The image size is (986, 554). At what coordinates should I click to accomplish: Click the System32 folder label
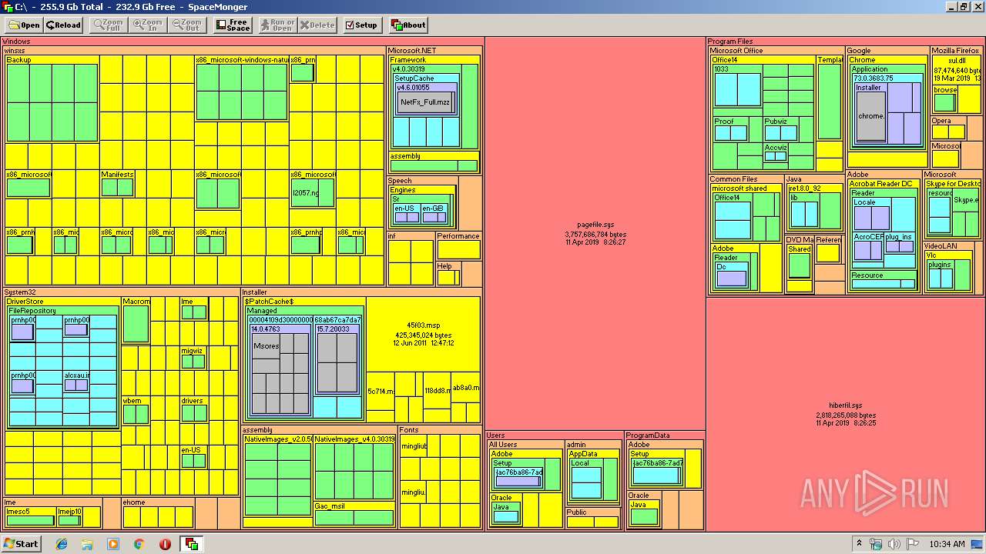coord(20,292)
